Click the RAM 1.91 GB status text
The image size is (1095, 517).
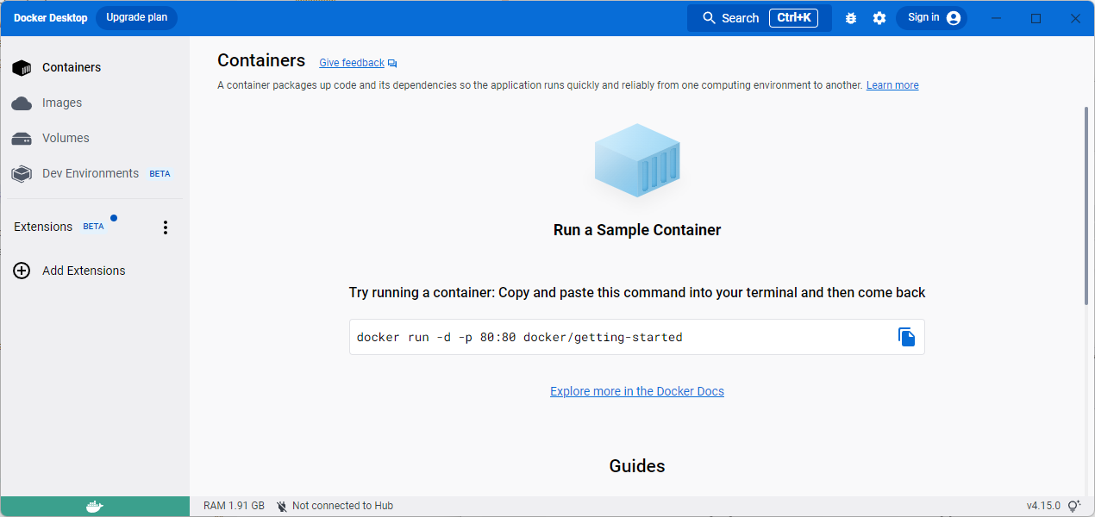click(234, 506)
